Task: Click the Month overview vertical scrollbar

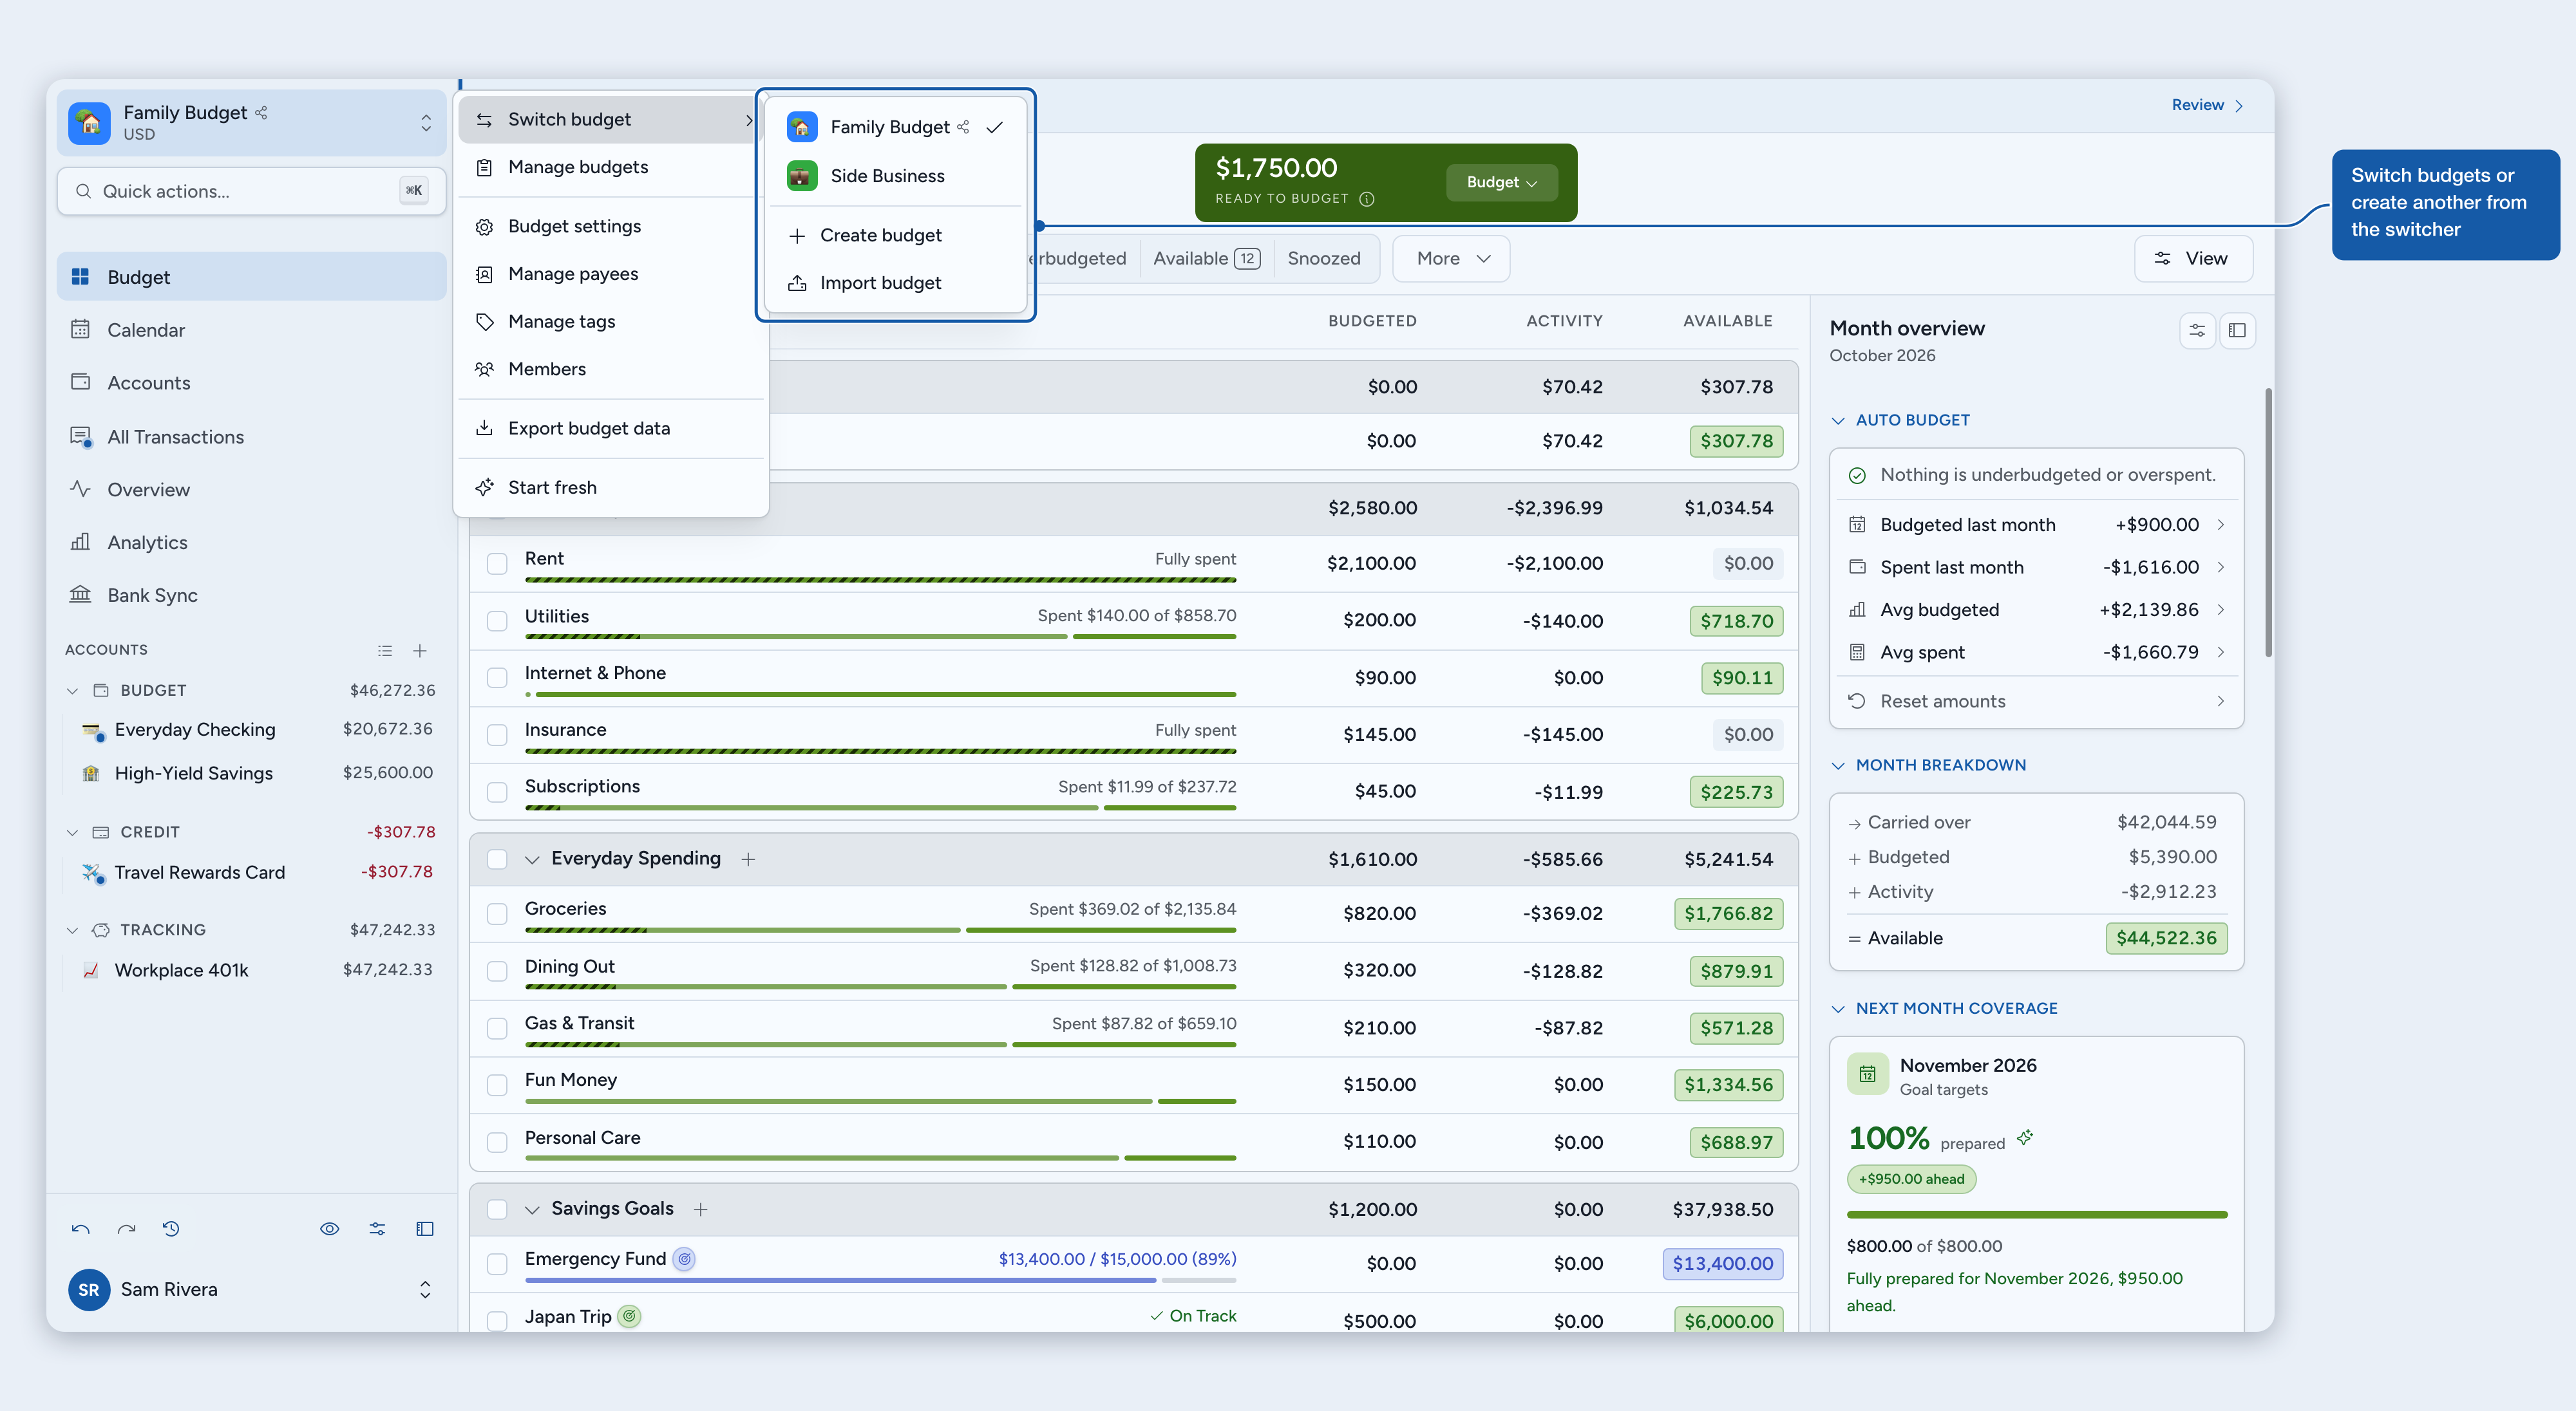Action: tap(2267, 521)
